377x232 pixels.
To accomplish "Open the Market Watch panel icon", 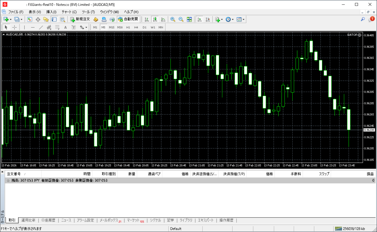I will click(30, 19).
